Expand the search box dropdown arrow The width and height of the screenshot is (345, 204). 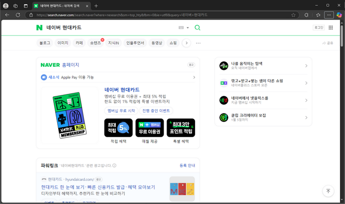click(188, 28)
